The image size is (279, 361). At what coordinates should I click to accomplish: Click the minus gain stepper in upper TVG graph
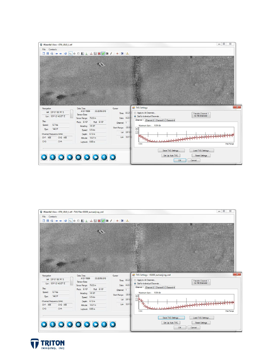pyautogui.click(x=137, y=132)
